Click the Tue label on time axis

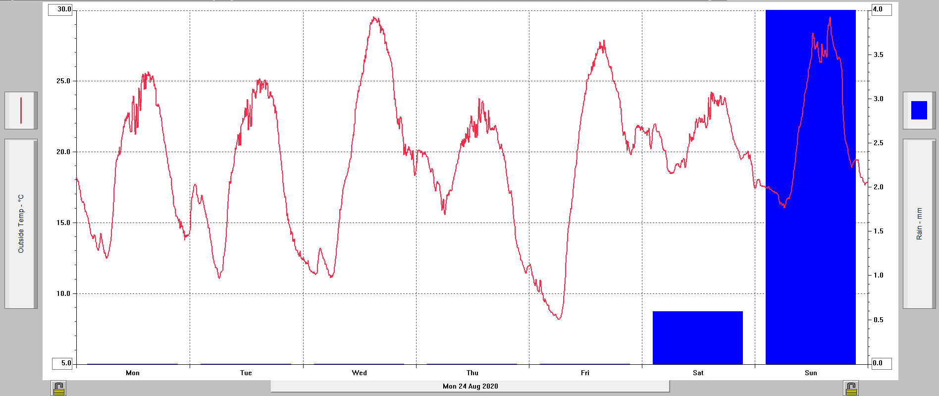(x=246, y=373)
